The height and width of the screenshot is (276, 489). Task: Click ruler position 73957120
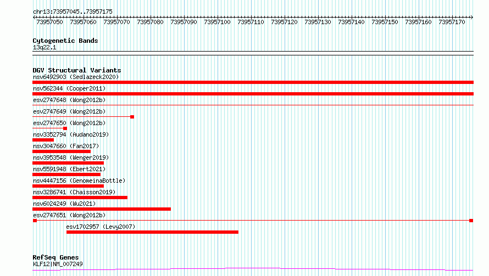pos(285,22)
